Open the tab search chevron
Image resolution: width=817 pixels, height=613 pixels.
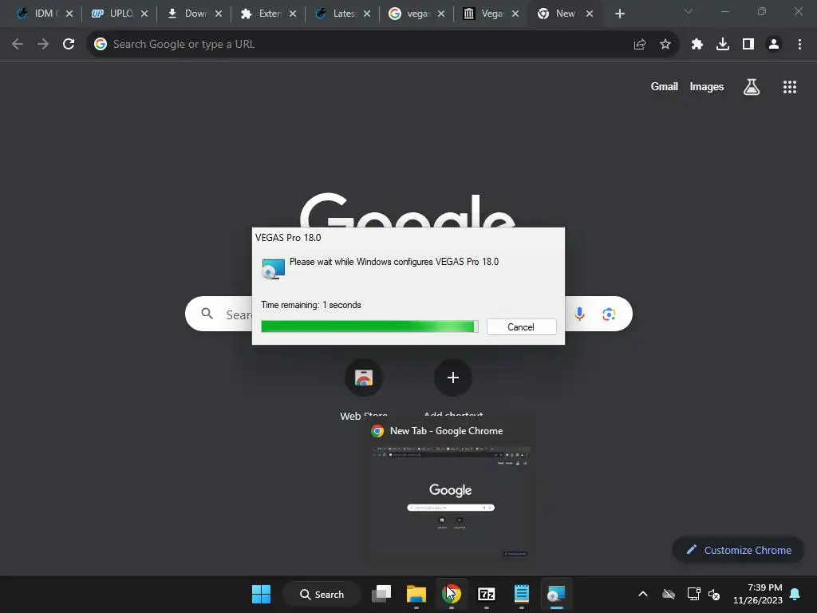(x=689, y=11)
